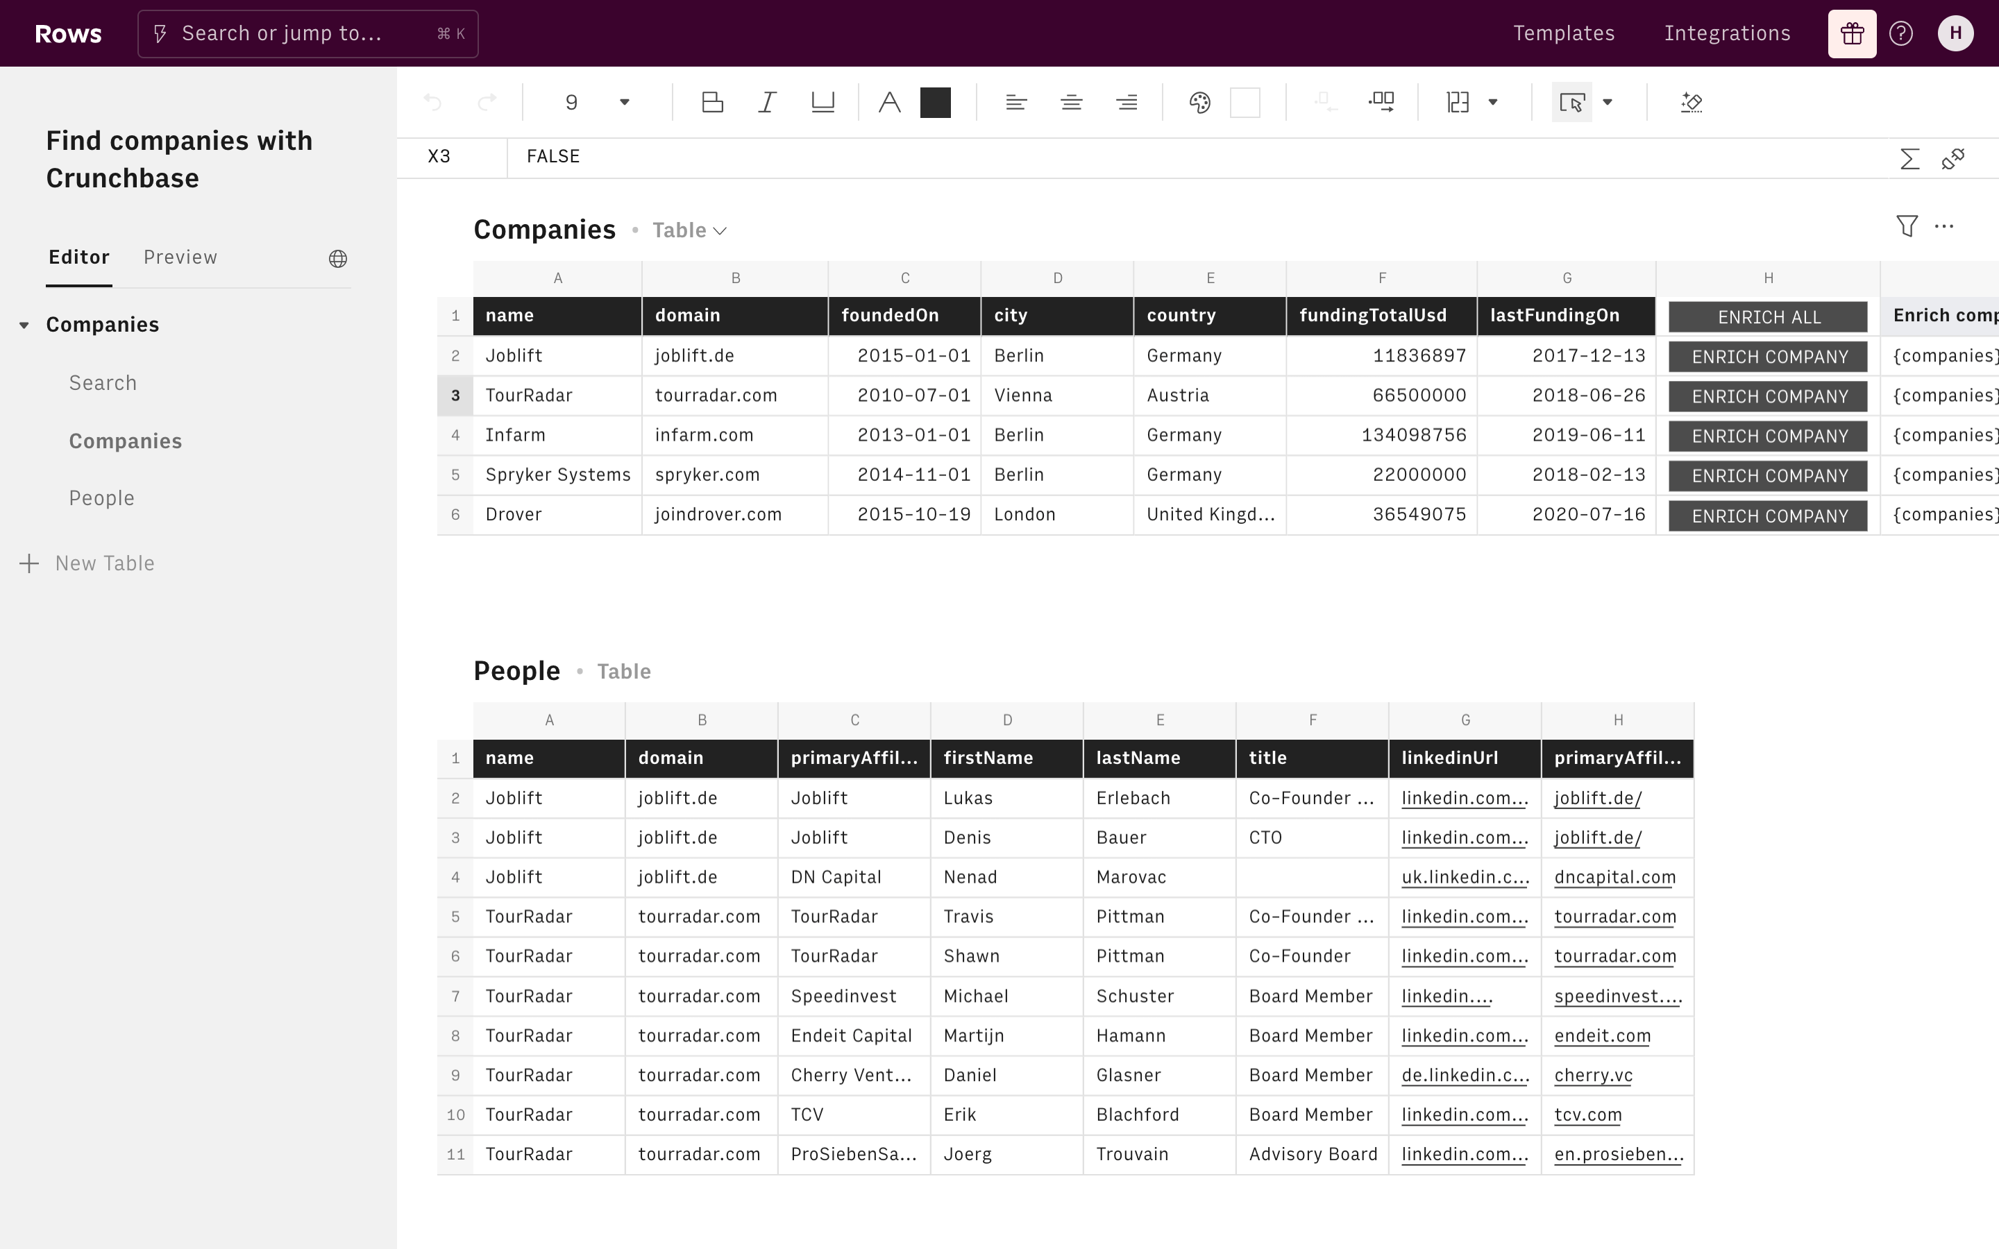This screenshot has height=1249, width=1999.
Task: Open tcv.com link in People table
Action: point(1587,1115)
